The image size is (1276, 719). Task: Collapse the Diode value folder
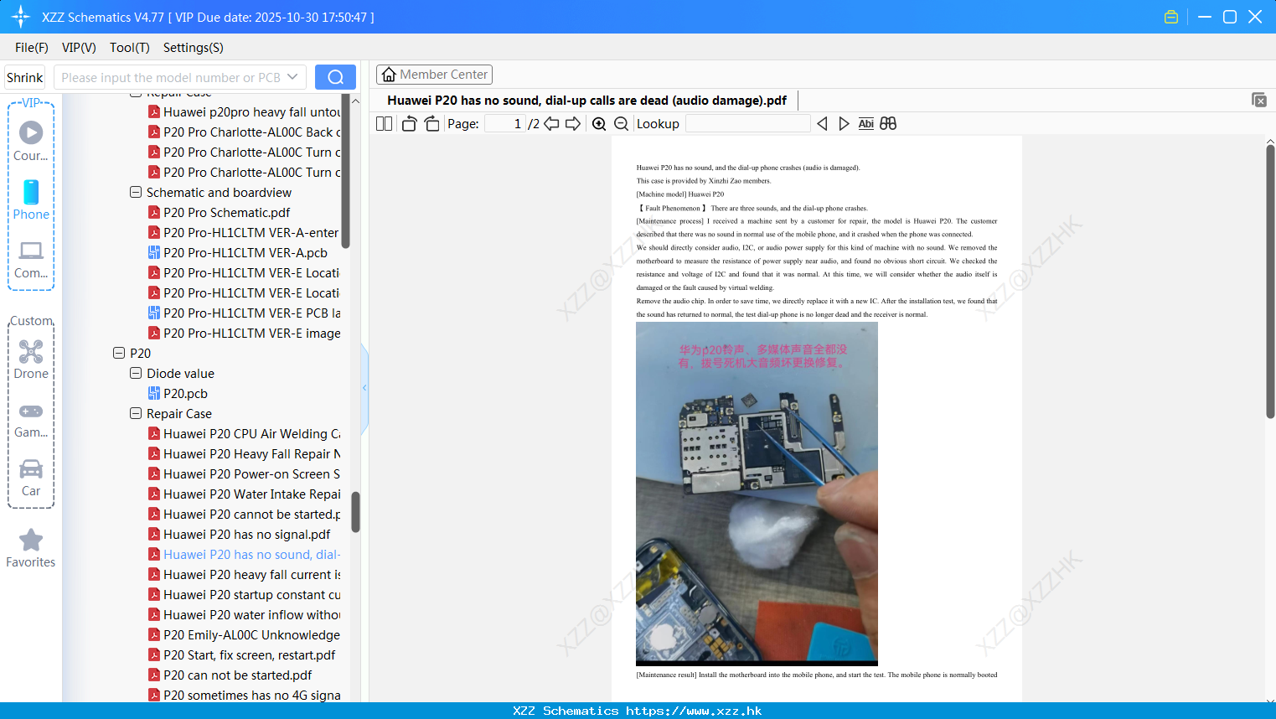click(136, 373)
